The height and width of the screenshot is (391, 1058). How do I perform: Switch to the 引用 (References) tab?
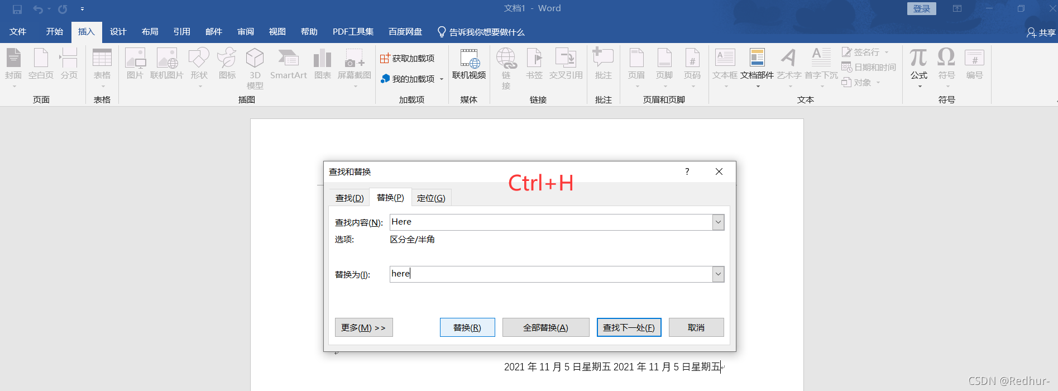[182, 32]
